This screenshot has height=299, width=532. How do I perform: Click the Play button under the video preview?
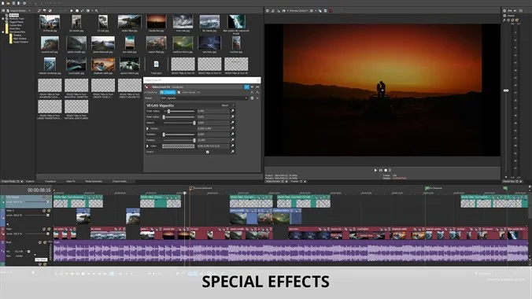coord(375,171)
